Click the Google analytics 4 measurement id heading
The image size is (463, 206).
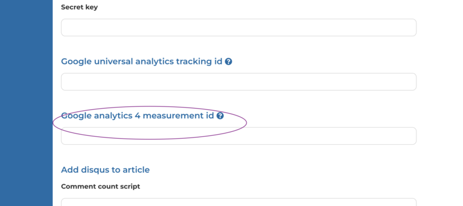click(x=137, y=116)
